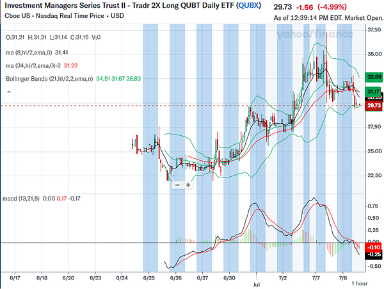384x289 pixels.
Task: Click the -1.56 (-4.99%) price change text
Action: pyautogui.click(x=321, y=7)
